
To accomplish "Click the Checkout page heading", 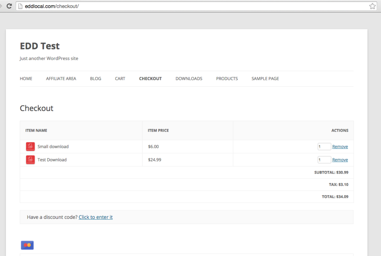I will 36,108.
